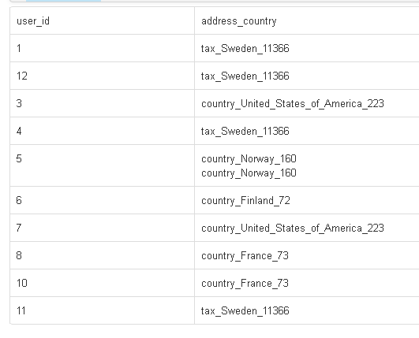Click the address_country column header
419x338 pixels.
pos(307,20)
